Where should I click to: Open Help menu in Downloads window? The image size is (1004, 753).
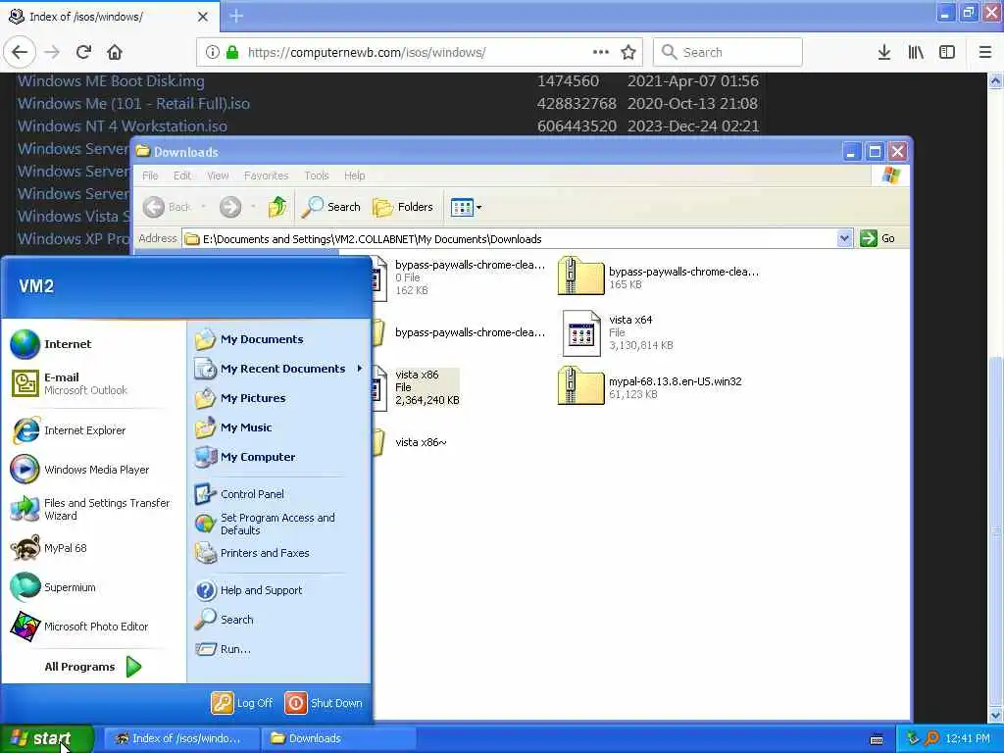pyautogui.click(x=354, y=176)
